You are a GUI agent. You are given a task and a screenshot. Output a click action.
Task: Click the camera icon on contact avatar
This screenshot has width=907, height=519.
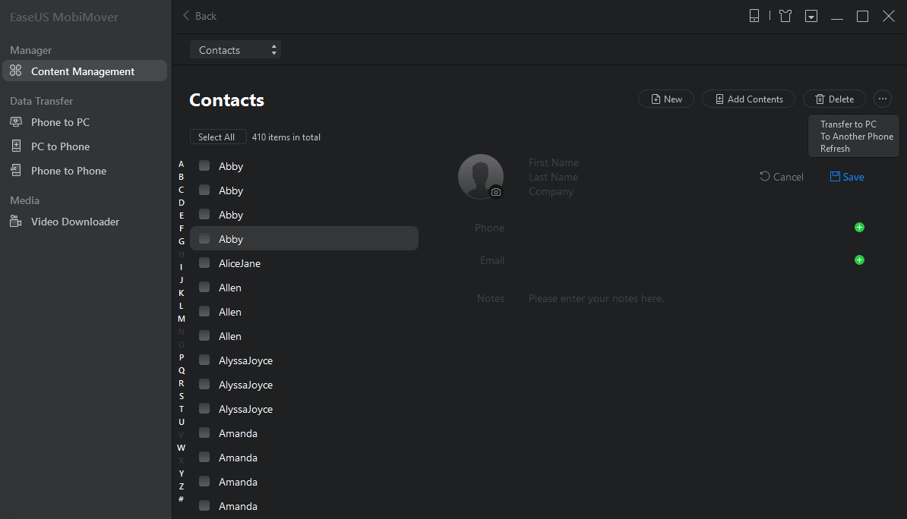[x=496, y=192]
